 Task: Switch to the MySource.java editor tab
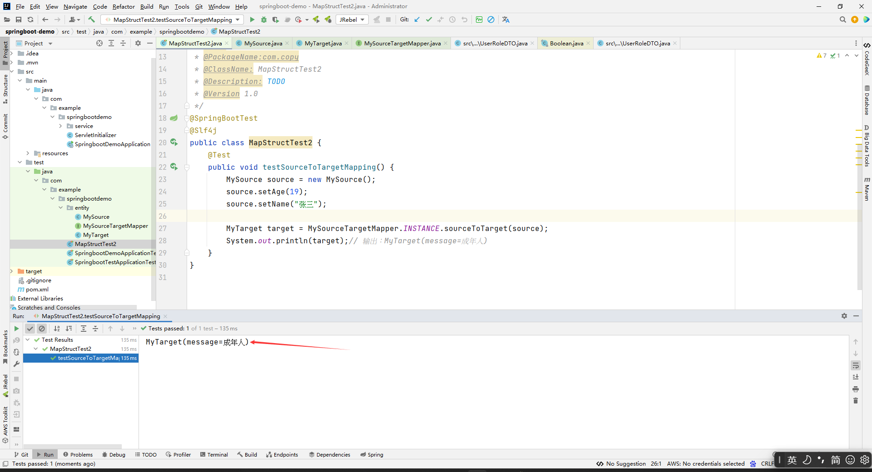click(x=263, y=43)
